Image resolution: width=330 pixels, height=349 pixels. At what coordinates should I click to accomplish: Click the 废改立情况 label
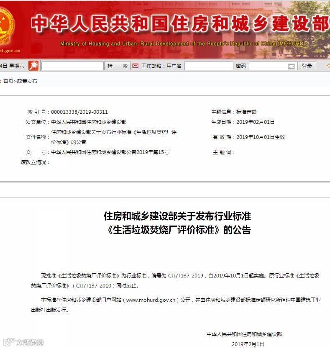pos(35,162)
